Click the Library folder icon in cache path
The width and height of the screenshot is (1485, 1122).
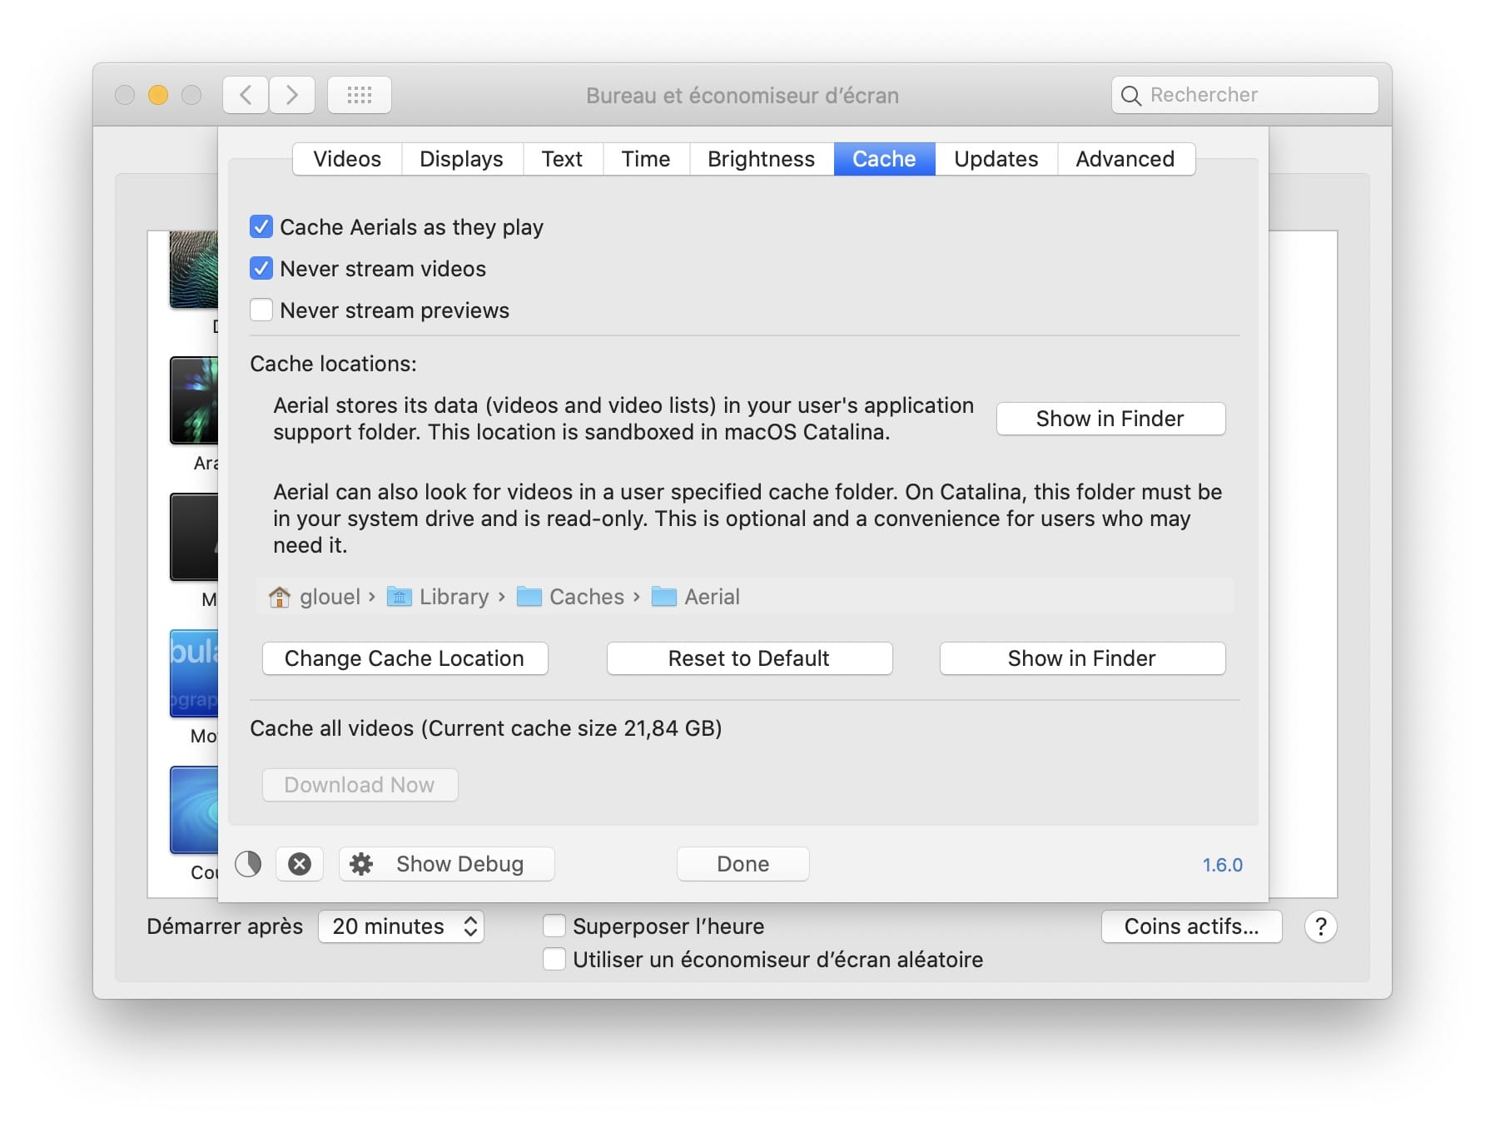click(x=400, y=597)
